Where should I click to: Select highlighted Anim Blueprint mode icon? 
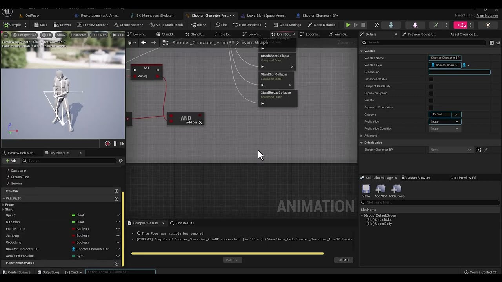pyautogui.click(x=460, y=25)
